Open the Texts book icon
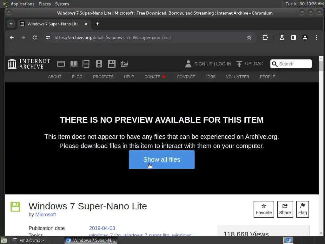 click(74, 64)
